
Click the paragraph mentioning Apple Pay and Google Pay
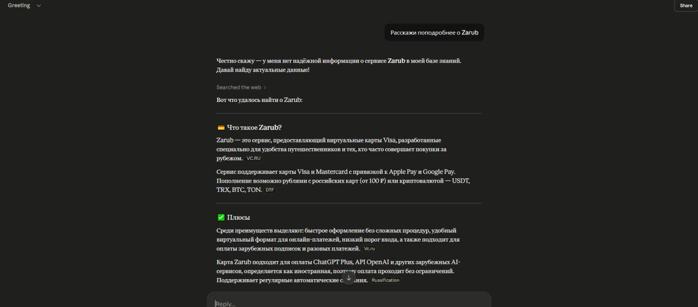343,181
